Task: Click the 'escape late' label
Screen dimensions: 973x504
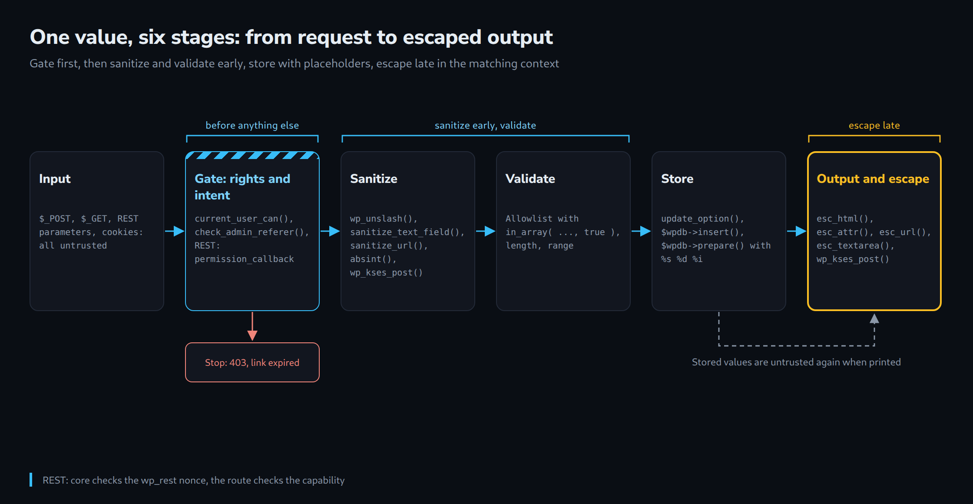Action: pos(874,125)
